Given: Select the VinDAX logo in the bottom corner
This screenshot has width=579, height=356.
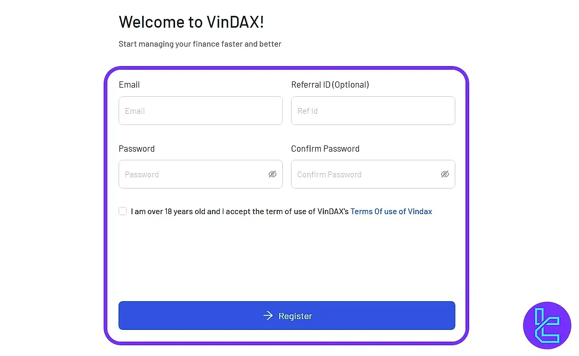Looking at the screenshot, I should [547, 325].
